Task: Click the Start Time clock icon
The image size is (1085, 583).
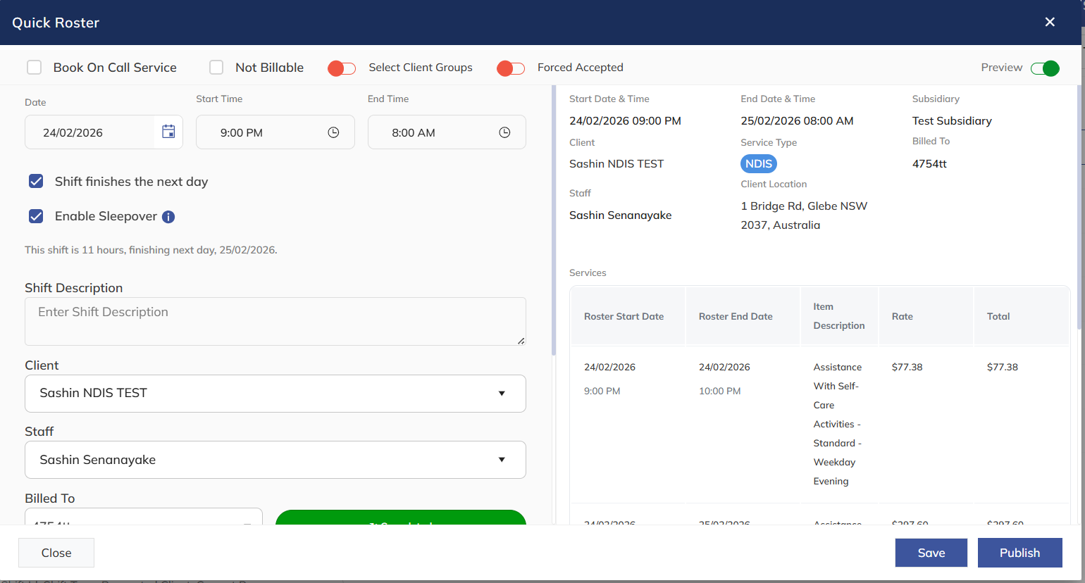Action: [x=333, y=132]
